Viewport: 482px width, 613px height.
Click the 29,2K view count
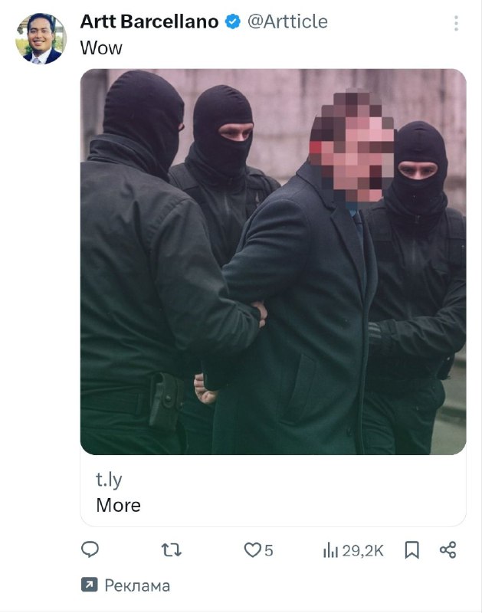pyautogui.click(x=362, y=551)
